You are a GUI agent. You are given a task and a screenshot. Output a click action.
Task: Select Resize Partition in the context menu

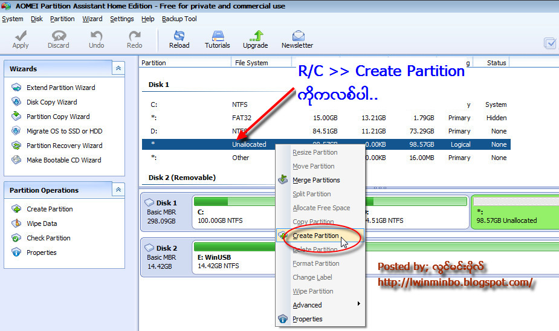click(x=320, y=152)
